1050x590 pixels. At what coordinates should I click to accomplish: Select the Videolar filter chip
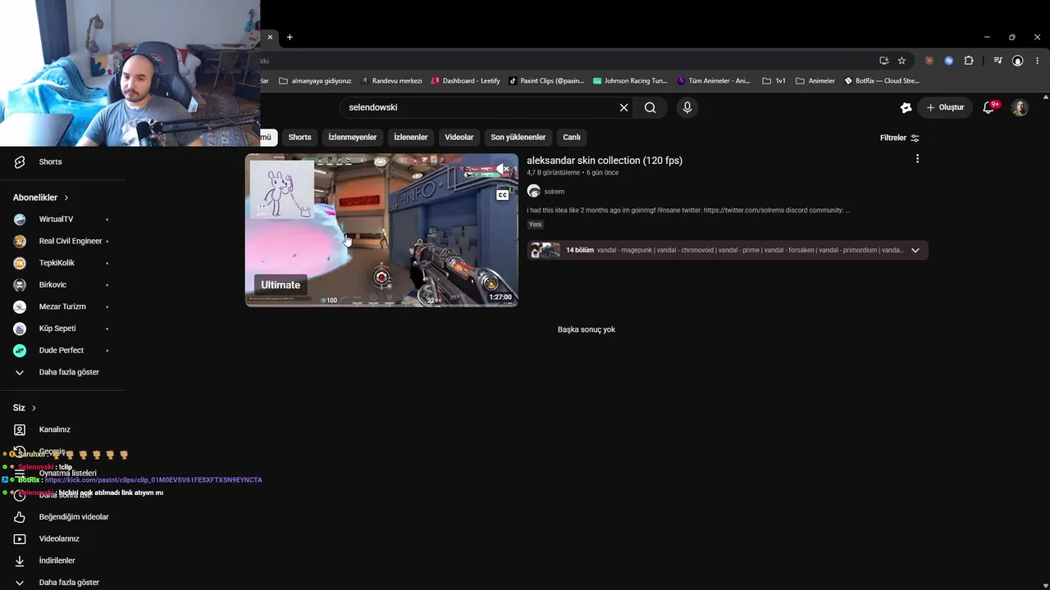pyautogui.click(x=459, y=137)
